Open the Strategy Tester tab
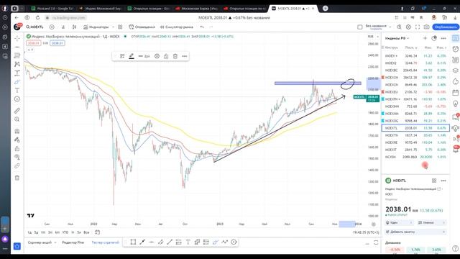 pos(106,242)
